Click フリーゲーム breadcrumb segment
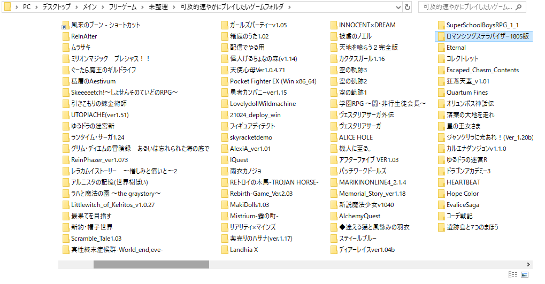 [x=122, y=7]
